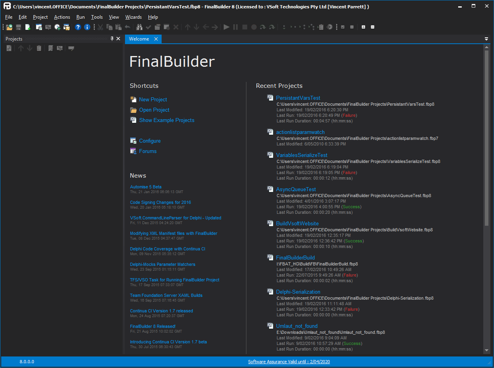
Task: Close the Welcome tab
Action: (x=156, y=39)
